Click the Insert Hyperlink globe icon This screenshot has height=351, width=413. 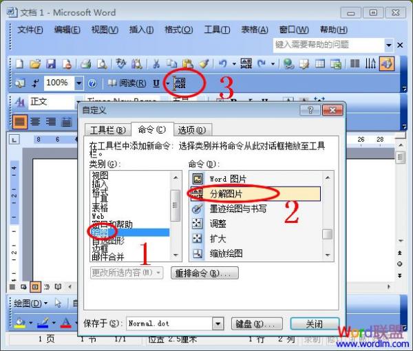click(288, 64)
